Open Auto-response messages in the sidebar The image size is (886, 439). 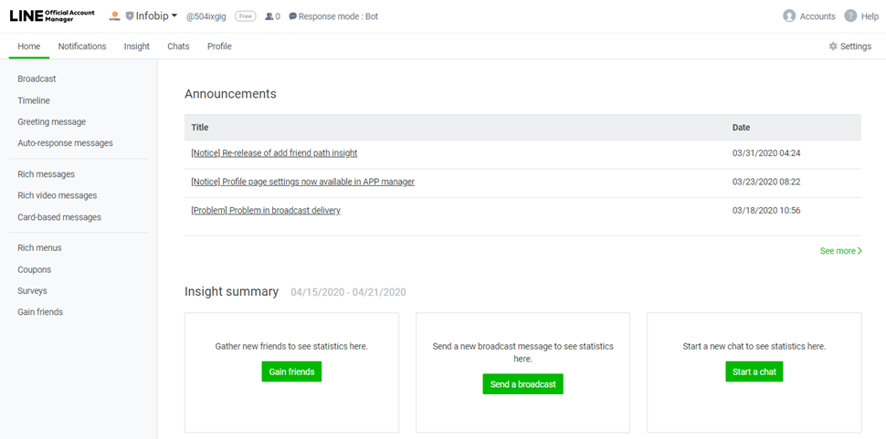[x=65, y=143]
